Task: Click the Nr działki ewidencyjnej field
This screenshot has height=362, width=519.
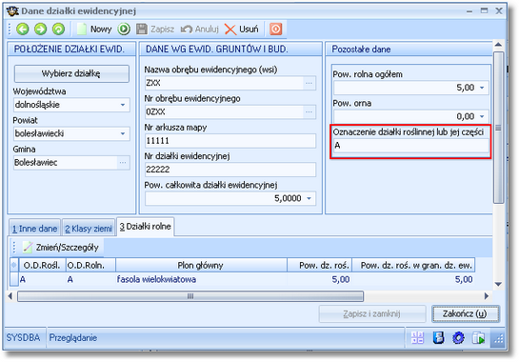Action: tap(230, 170)
